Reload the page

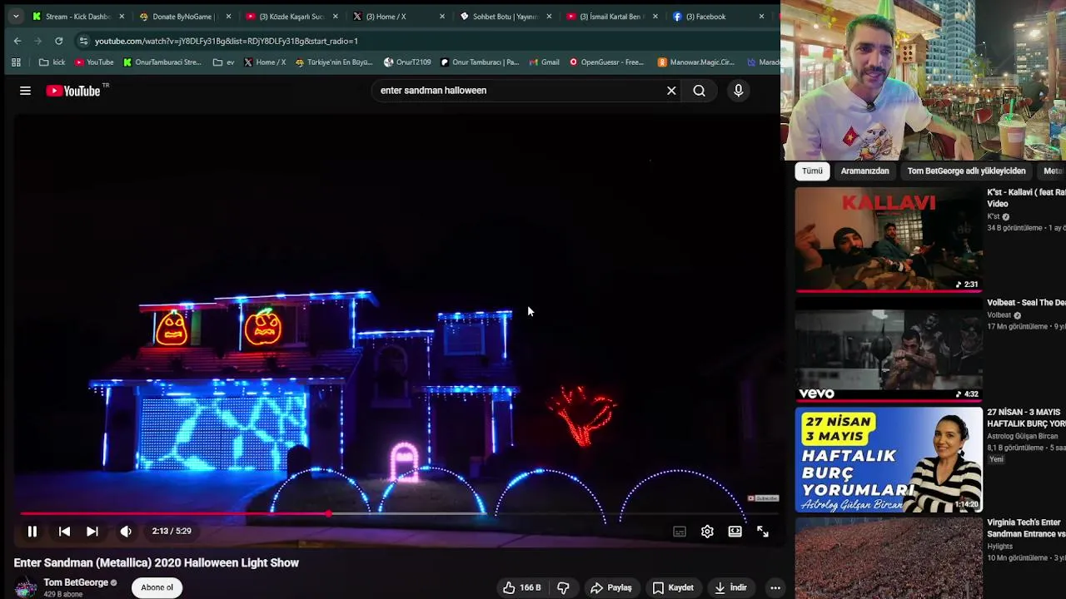pos(58,41)
